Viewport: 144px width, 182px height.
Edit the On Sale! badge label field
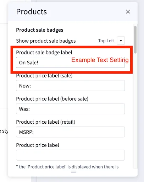pyautogui.click(x=70, y=63)
